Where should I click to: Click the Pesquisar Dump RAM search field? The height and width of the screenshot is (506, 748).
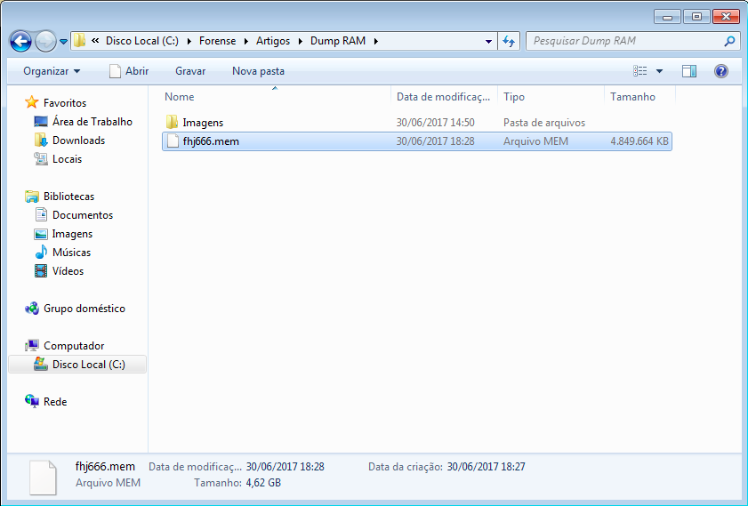click(625, 41)
